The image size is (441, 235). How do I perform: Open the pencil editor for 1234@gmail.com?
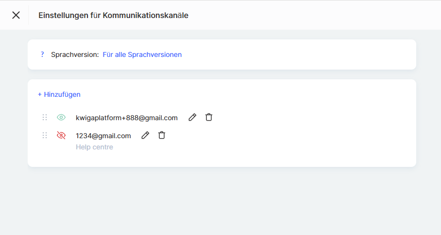click(145, 136)
